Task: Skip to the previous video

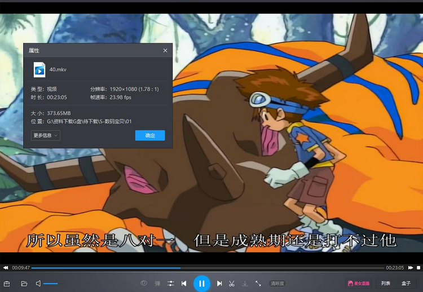Action: click(x=184, y=283)
